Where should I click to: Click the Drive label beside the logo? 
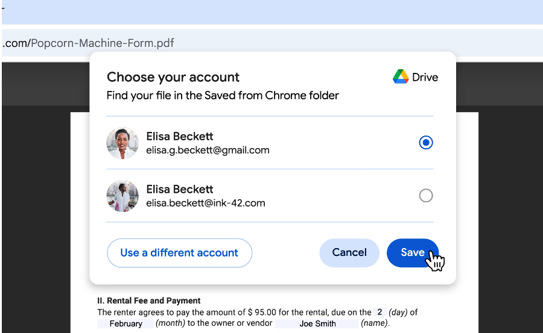(x=425, y=77)
